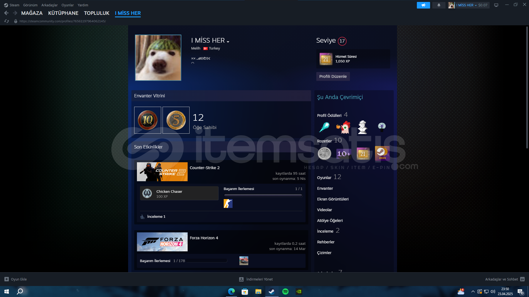
Task: Open Arkadaşlar ve Sohbet chat icon
Action: (x=522, y=279)
